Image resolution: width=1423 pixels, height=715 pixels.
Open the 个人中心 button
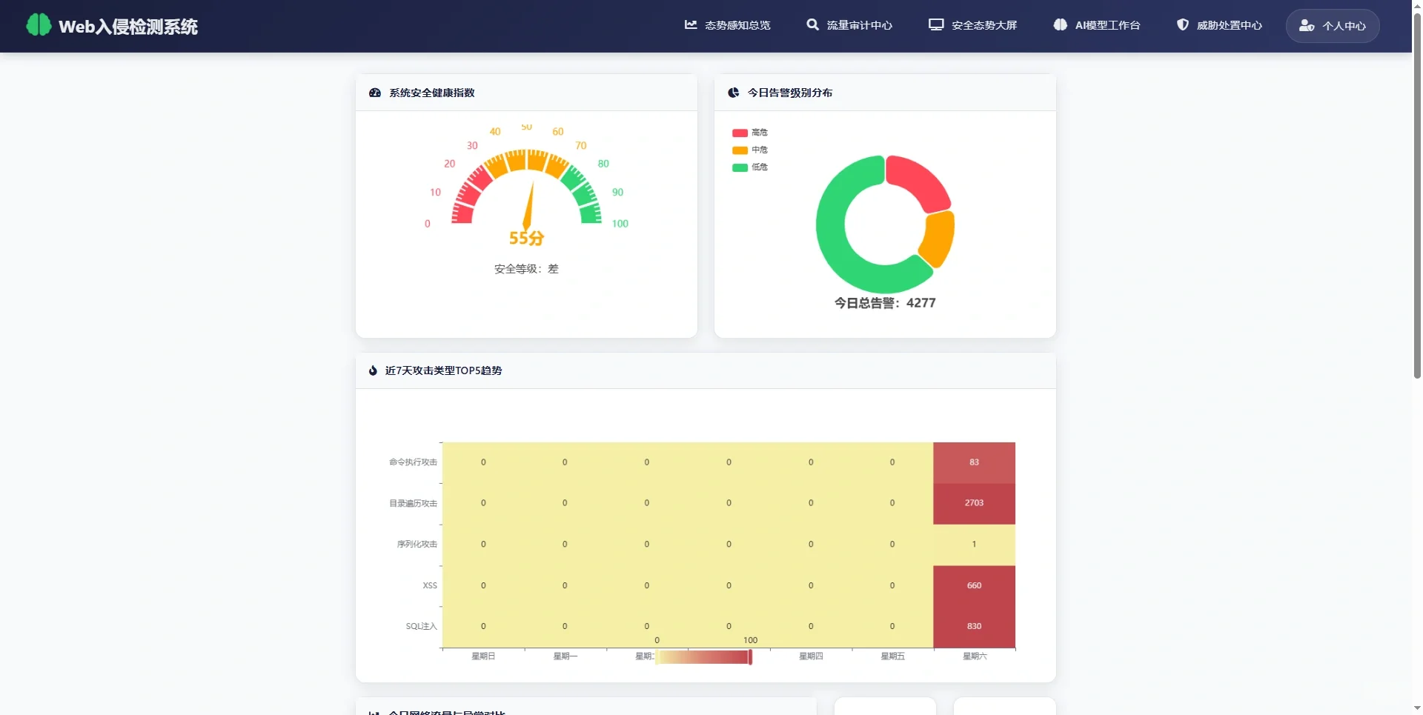click(1333, 26)
